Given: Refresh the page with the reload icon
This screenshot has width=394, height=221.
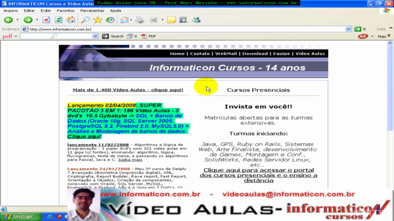Looking at the screenshot, I should pyautogui.click(x=58, y=20).
